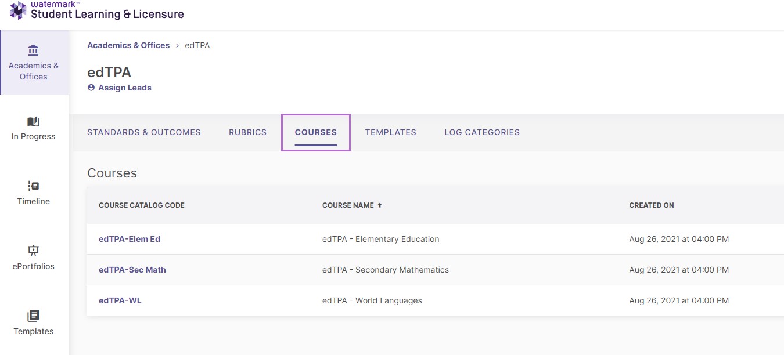The width and height of the screenshot is (784, 355).
Task: Open Templates sidebar icon
Action: (33, 316)
